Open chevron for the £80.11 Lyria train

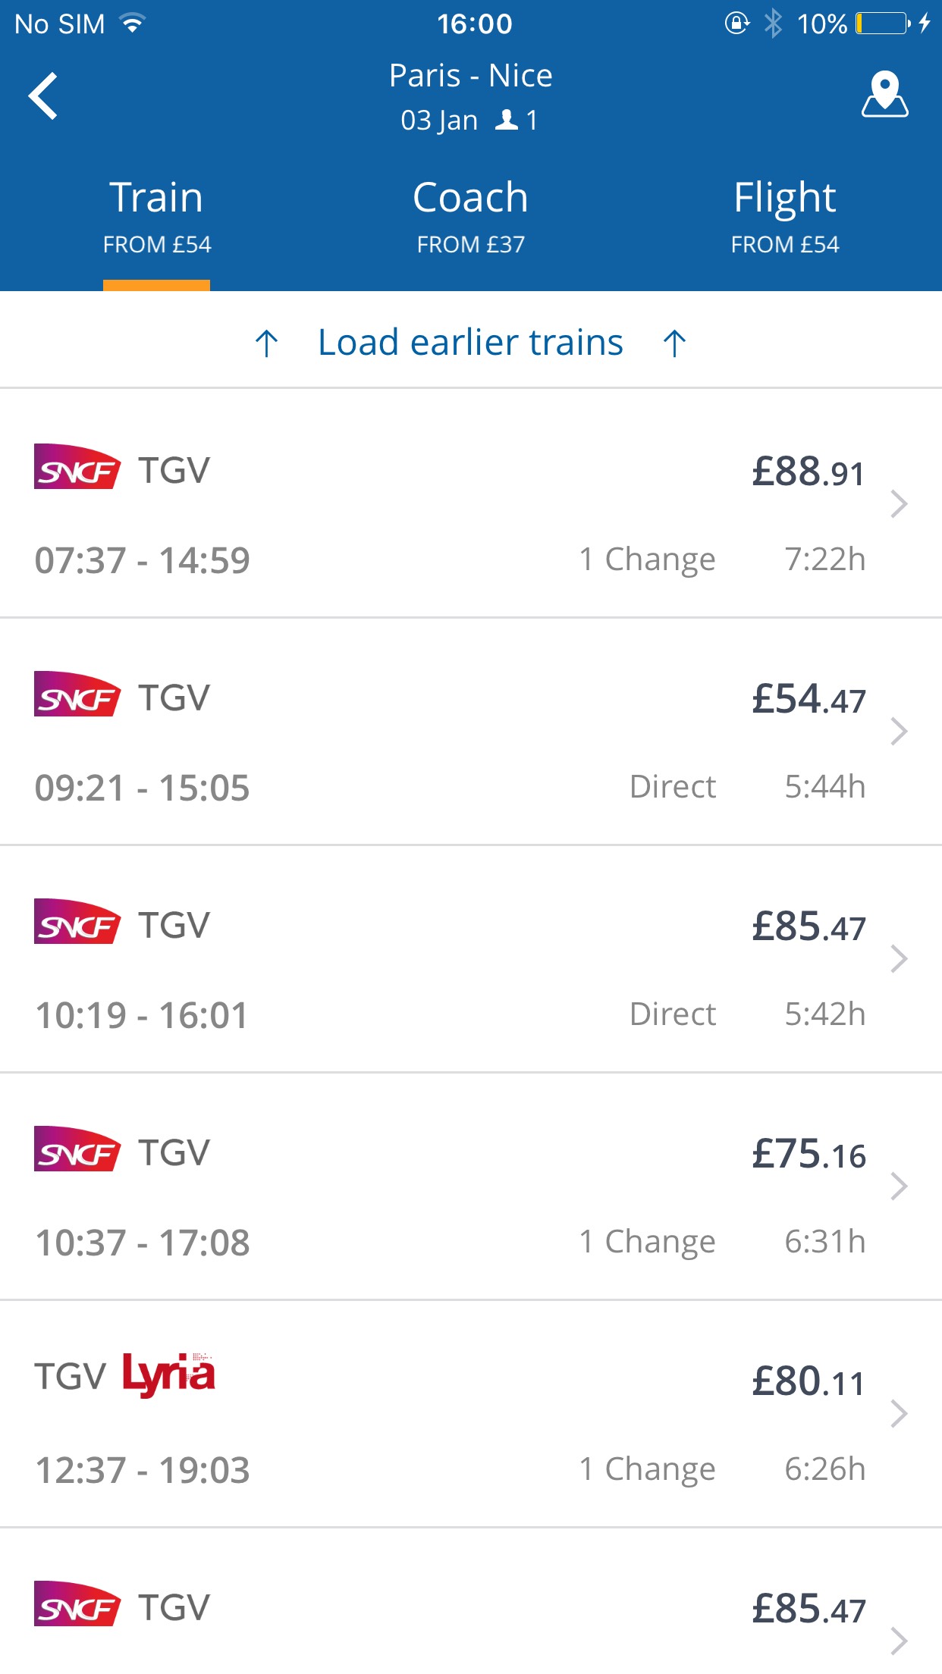899,1413
